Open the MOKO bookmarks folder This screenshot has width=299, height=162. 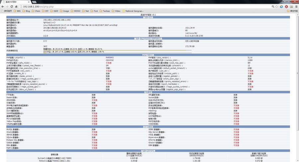[76, 11]
